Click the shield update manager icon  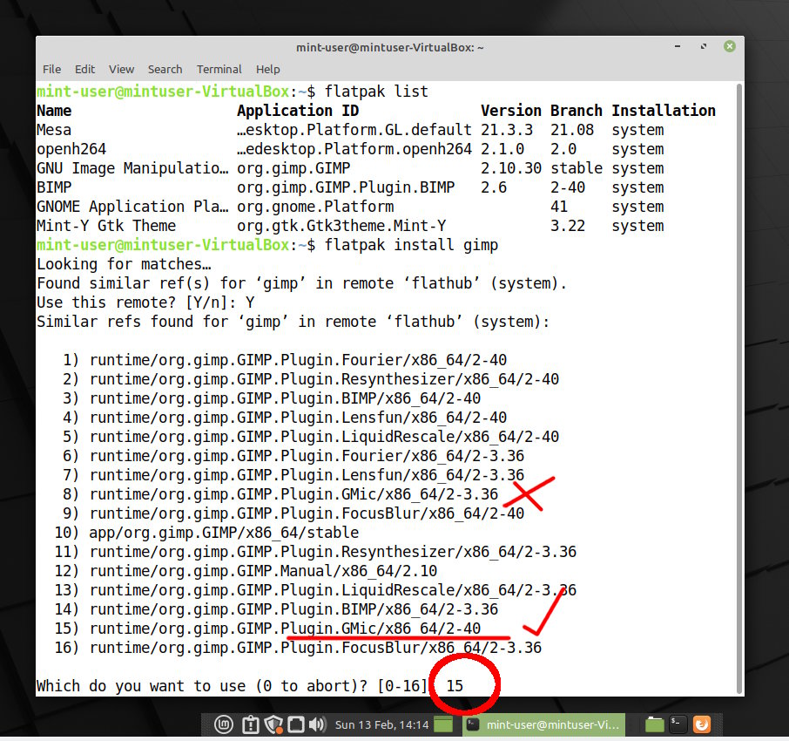(x=273, y=724)
